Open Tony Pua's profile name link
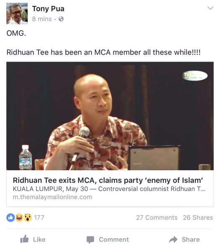 [48, 9]
